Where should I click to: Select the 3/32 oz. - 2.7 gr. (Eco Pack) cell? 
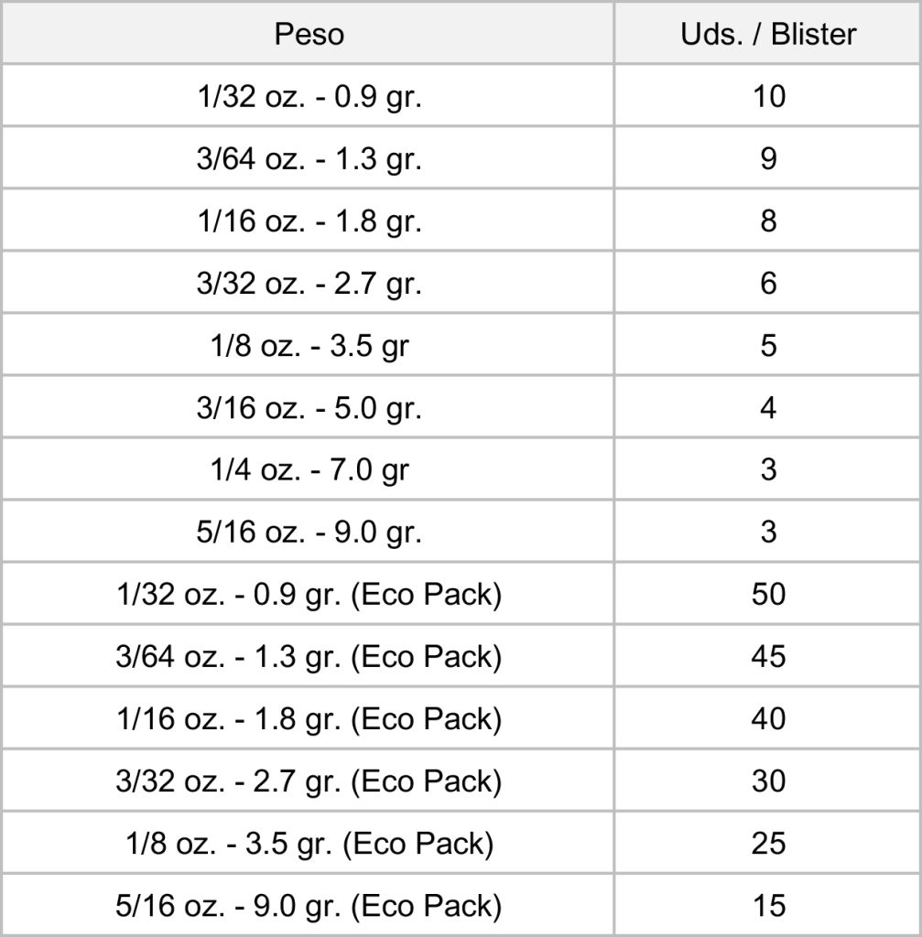tap(309, 781)
